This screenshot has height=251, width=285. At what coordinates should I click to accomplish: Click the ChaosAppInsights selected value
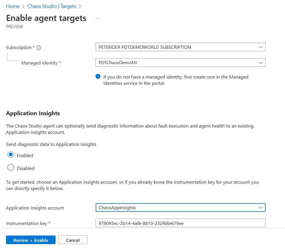[118, 207]
